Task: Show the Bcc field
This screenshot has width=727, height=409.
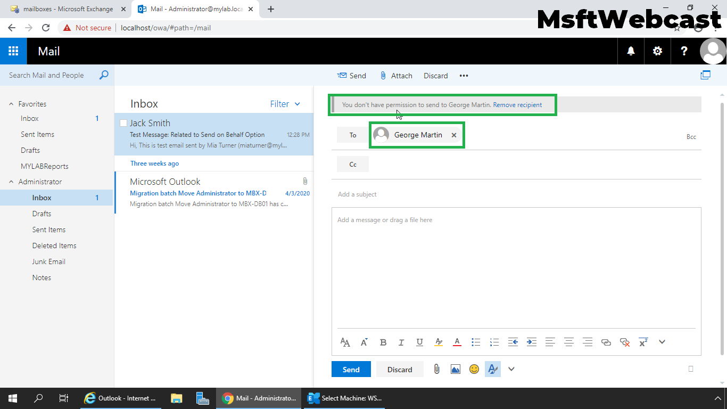Action: click(x=691, y=137)
